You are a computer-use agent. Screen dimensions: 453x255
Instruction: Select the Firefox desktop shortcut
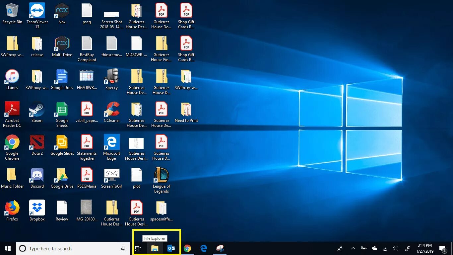coord(12,211)
